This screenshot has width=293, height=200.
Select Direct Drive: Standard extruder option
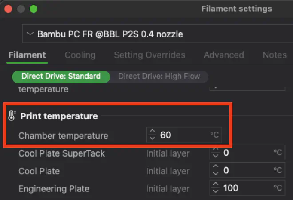click(x=61, y=76)
